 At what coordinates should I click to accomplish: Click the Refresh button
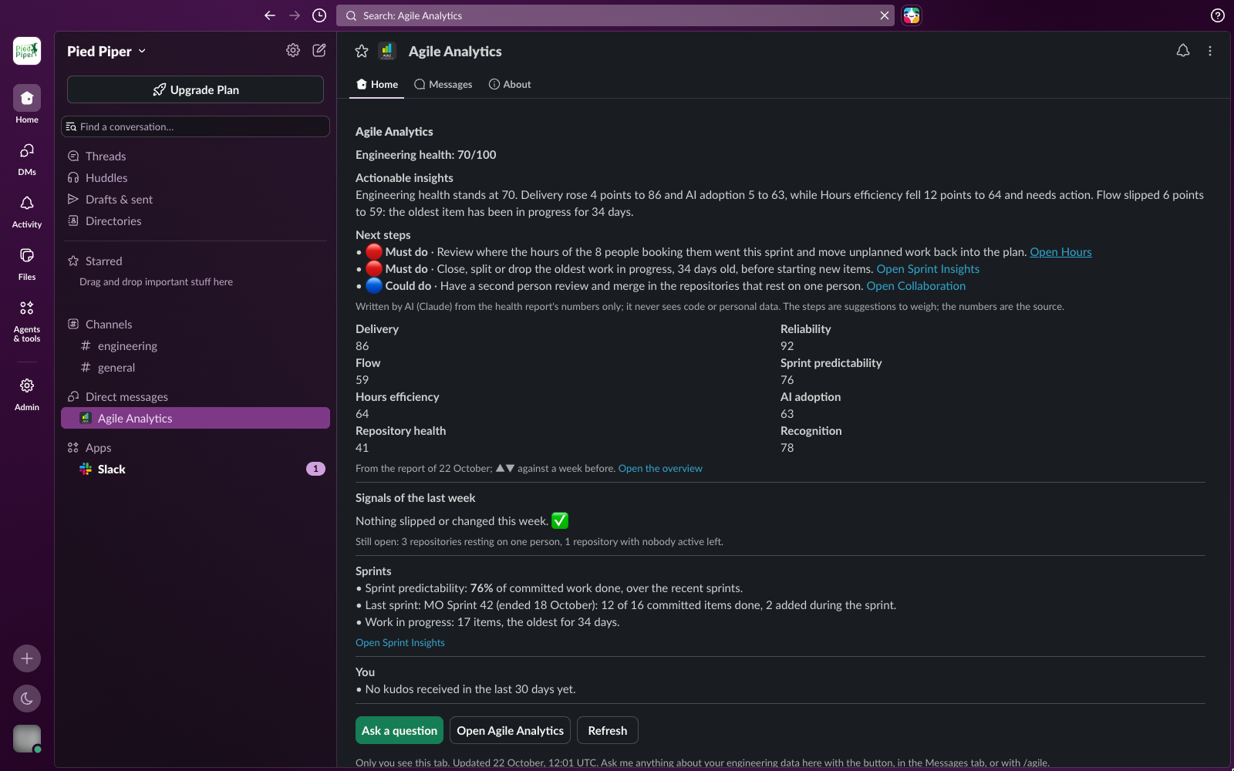coord(608,730)
